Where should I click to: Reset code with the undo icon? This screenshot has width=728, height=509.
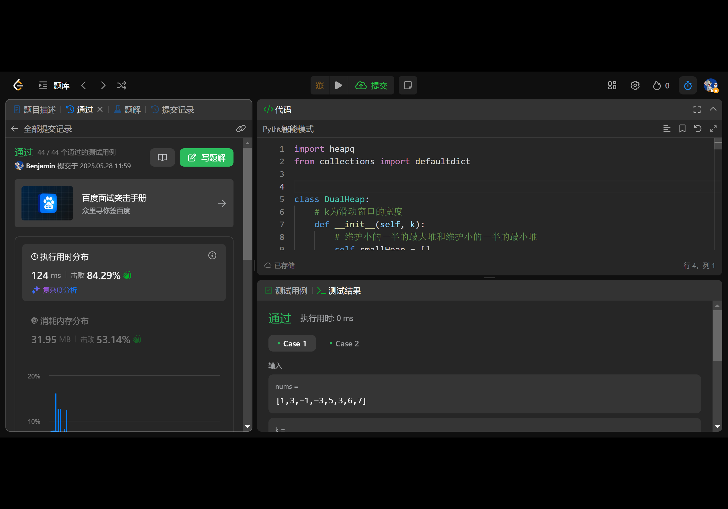click(x=698, y=129)
